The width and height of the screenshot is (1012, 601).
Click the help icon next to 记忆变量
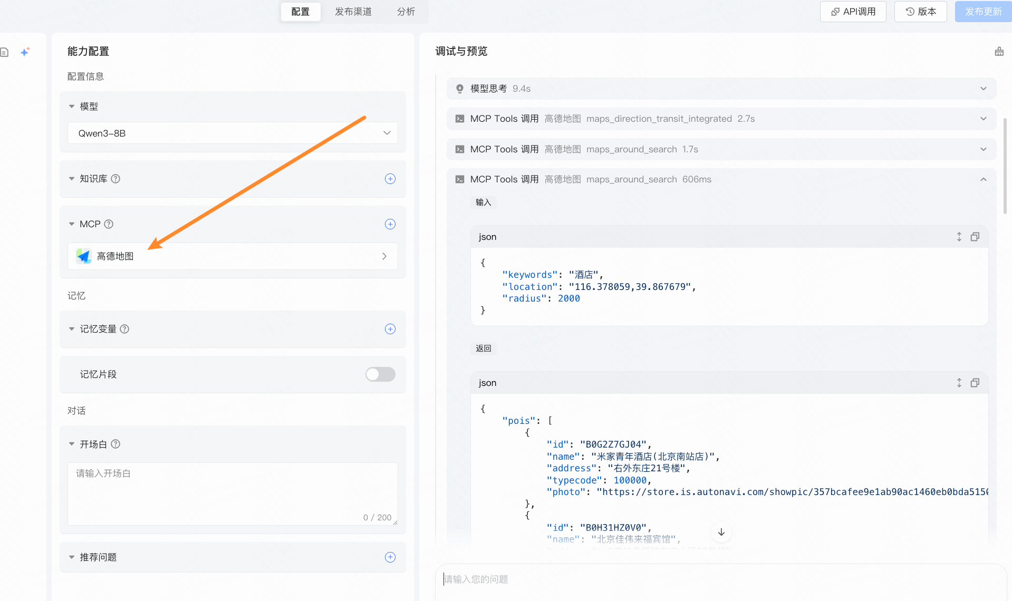(x=124, y=329)
